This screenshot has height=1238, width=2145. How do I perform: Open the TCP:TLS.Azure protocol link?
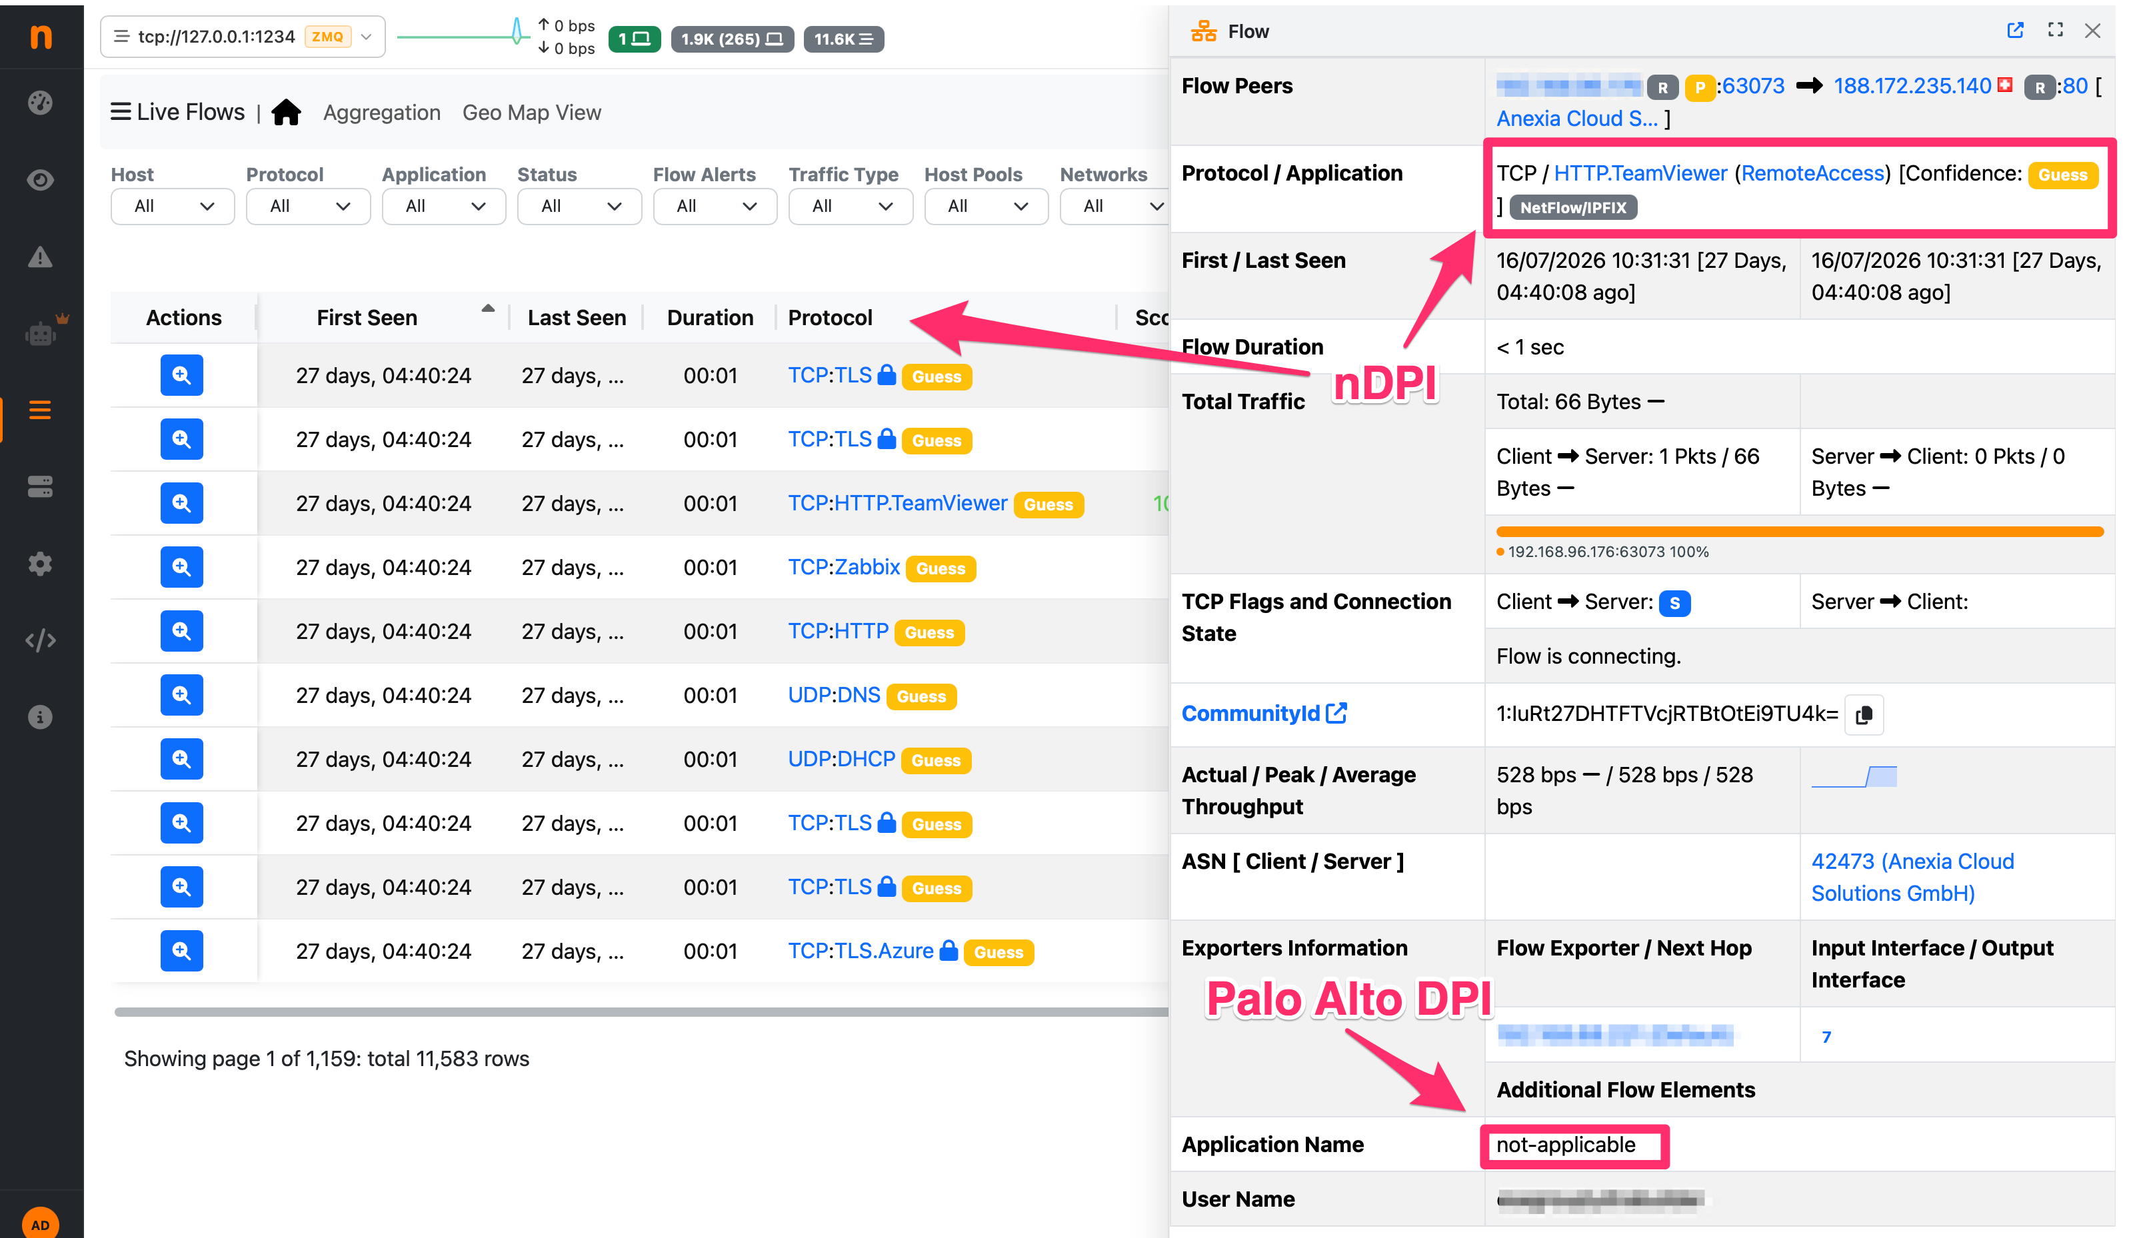tap(861, 951)
